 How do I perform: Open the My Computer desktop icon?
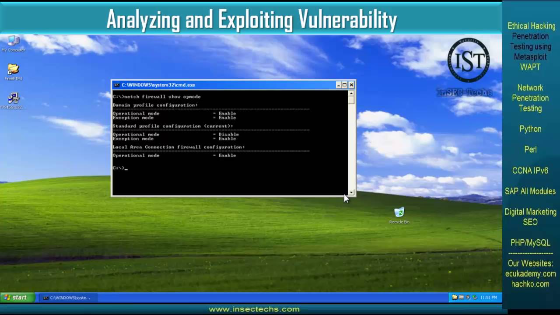coord(14,44)
